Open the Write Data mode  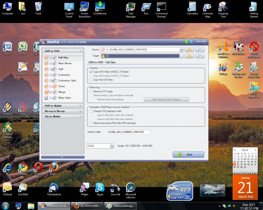coord(64,98)
